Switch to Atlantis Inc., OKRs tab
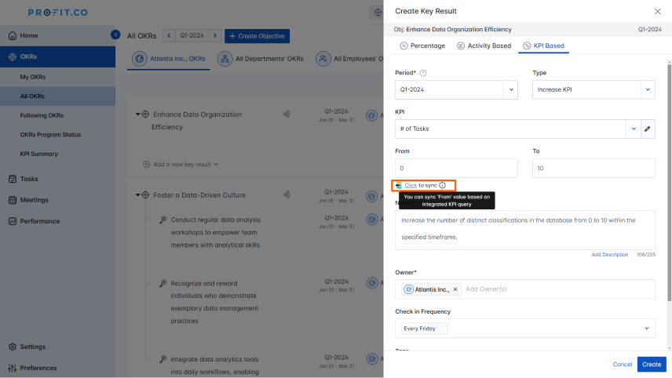Image resolution: width=672 pixels, height=378 pixels. [x=169, y=59]
